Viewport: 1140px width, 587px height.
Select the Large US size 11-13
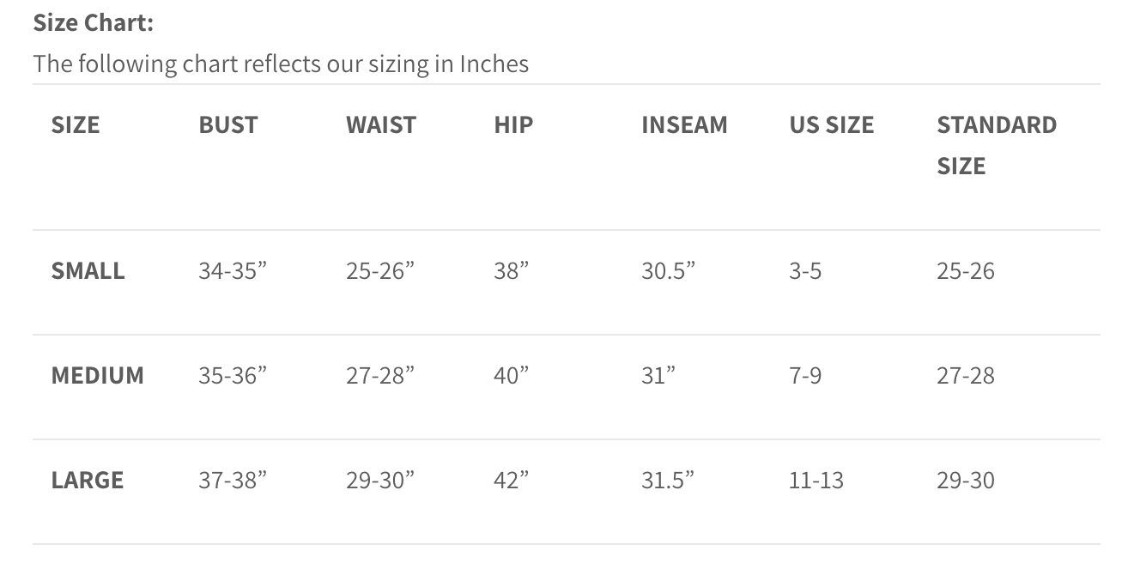(x=816, y=481)
